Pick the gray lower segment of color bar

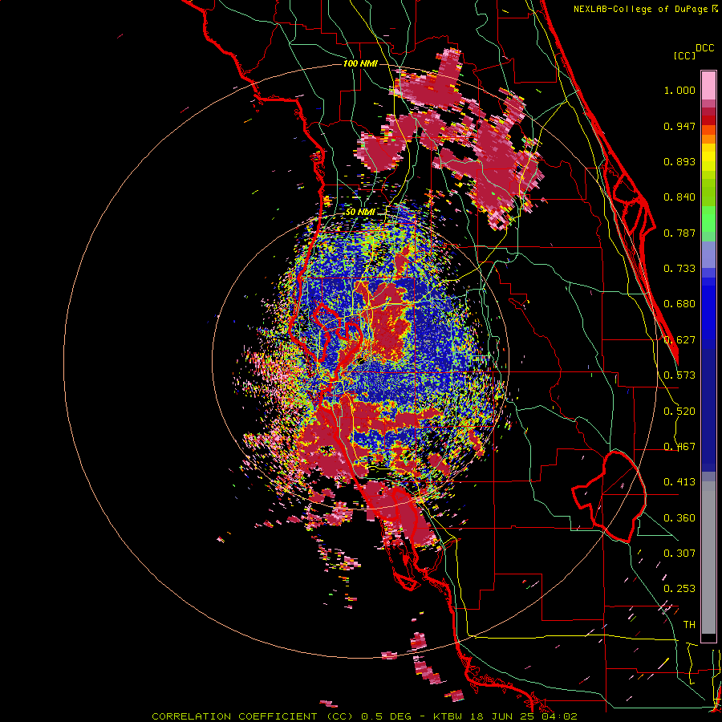click(x=708, y=558)
